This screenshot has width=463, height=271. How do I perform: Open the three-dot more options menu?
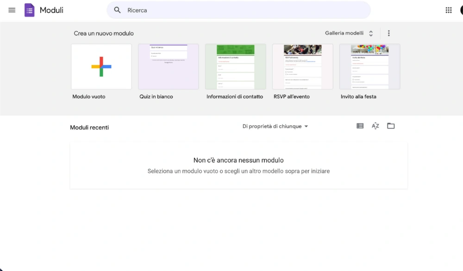pyautogui.click(x=388, y=33)
